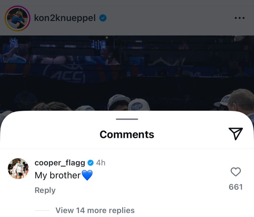Click the Comments heading

[127, 134]
